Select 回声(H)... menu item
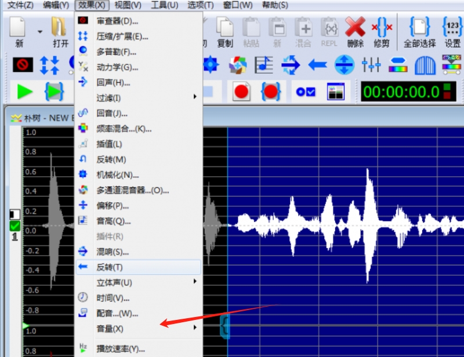The height and width of the screenshot is (357, 464). [x=139, y=82]
